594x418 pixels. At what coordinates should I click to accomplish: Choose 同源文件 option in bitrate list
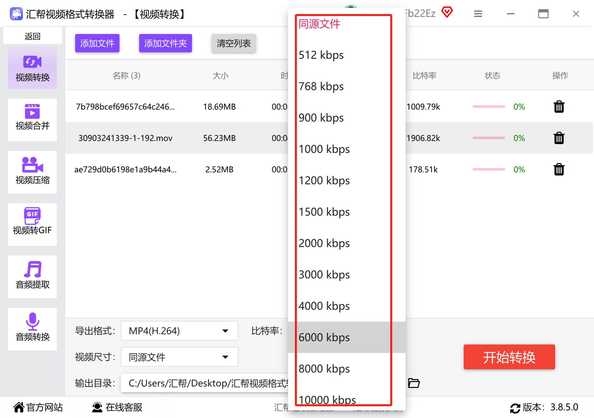click(346, 24)
